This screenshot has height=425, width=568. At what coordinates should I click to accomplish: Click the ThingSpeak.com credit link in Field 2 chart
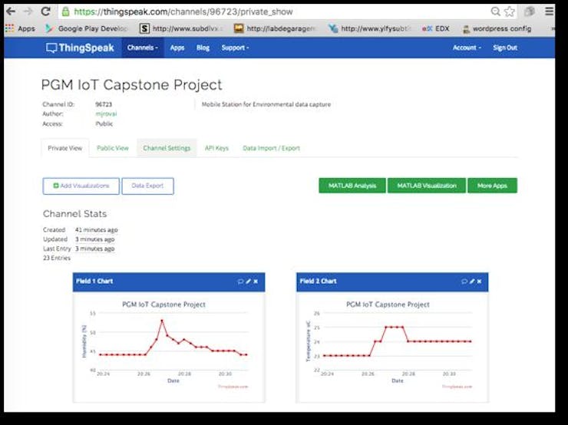[x=457, y=387]
